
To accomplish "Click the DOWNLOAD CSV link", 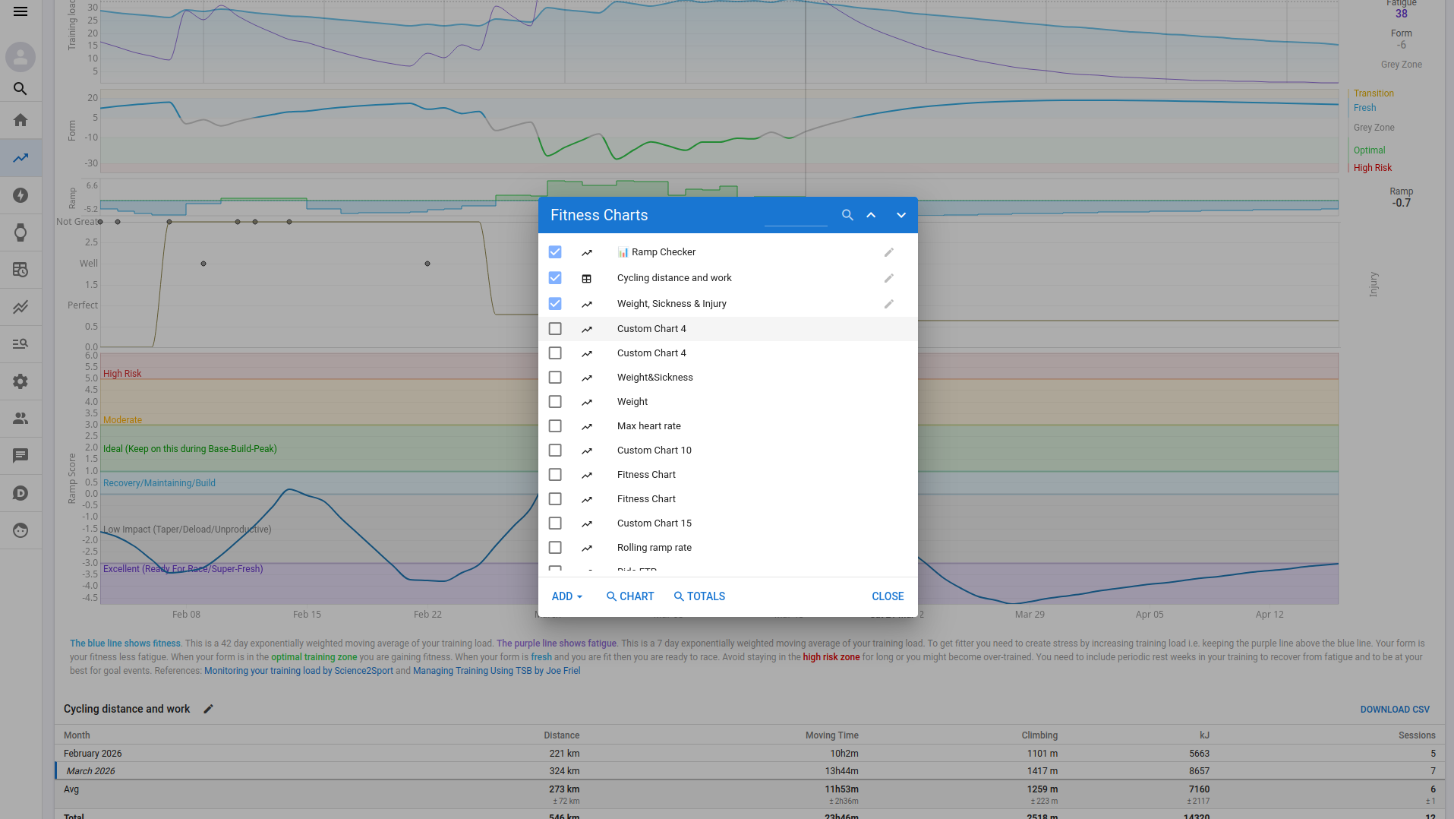I will [x=1394, y=710].
